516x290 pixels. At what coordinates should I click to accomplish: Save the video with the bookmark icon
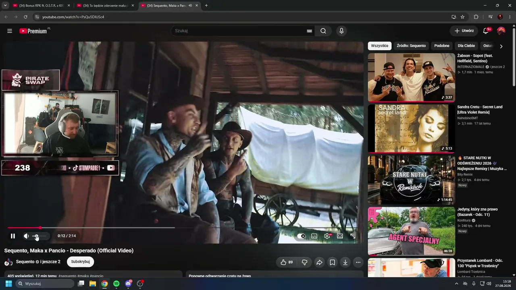(332, 262)
